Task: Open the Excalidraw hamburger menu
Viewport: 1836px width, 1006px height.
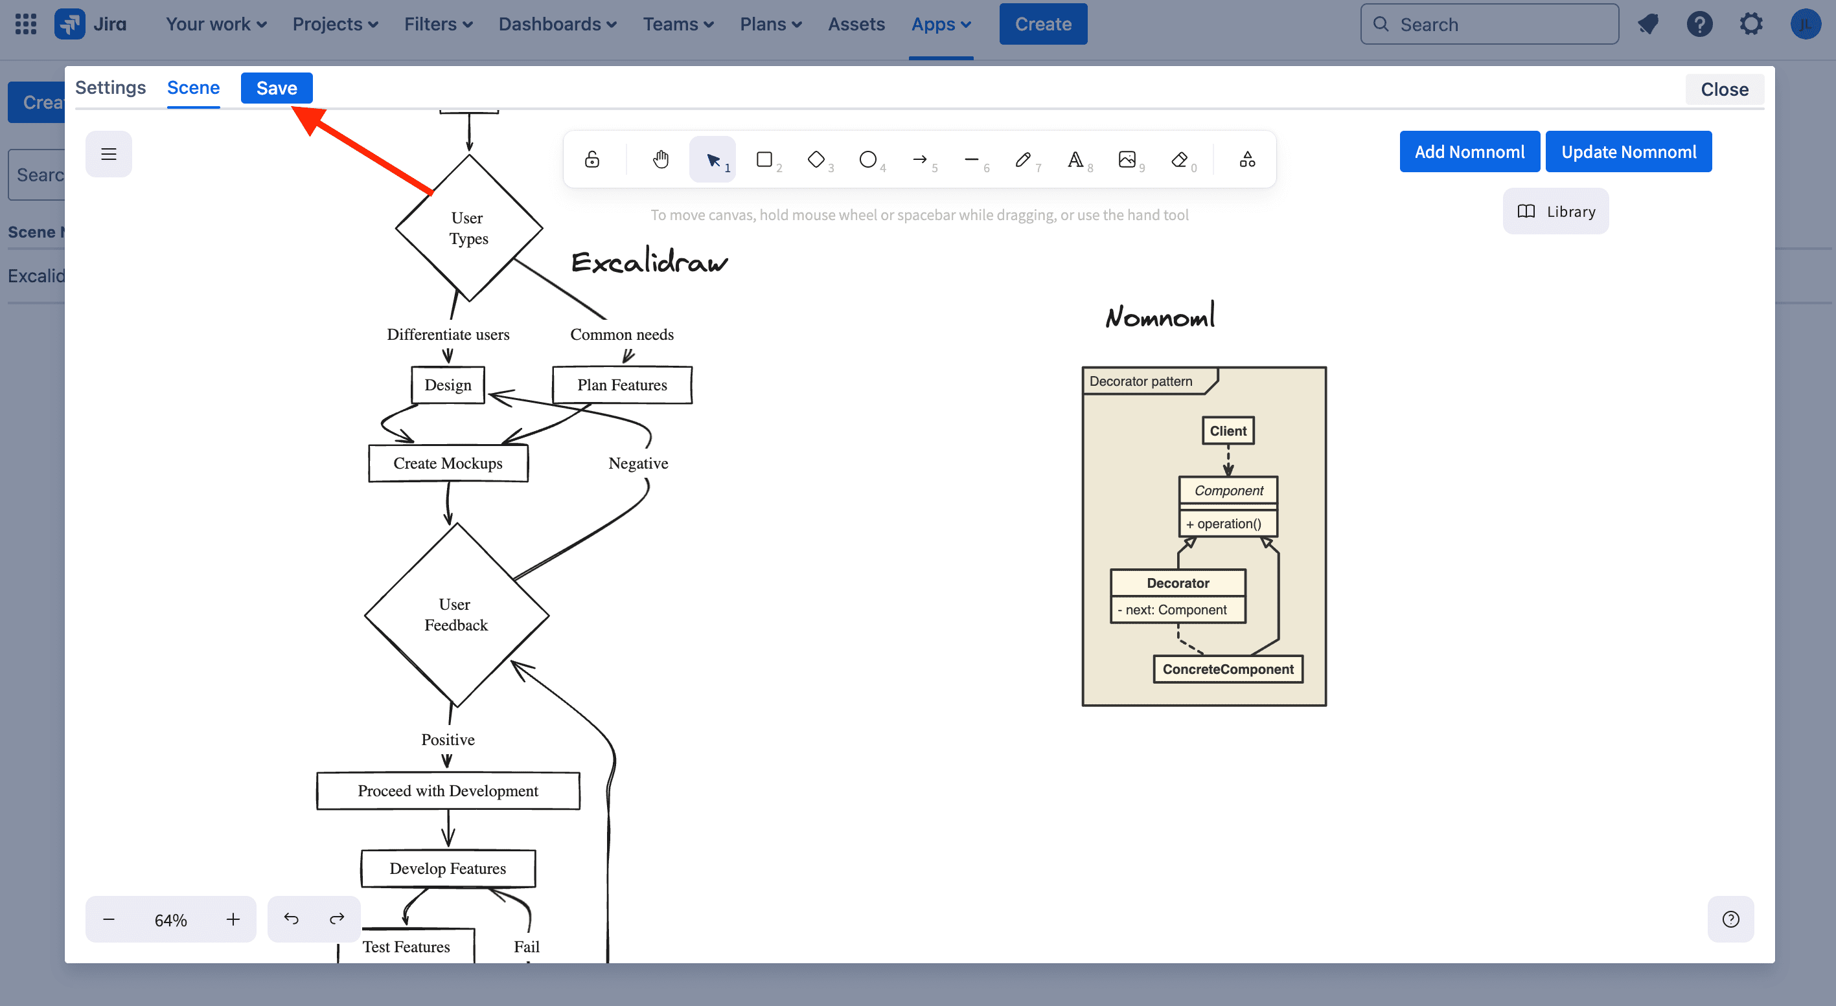Action: [108, 154]
